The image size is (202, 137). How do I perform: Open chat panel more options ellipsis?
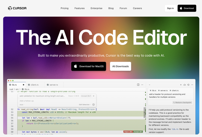coord(192,85)
